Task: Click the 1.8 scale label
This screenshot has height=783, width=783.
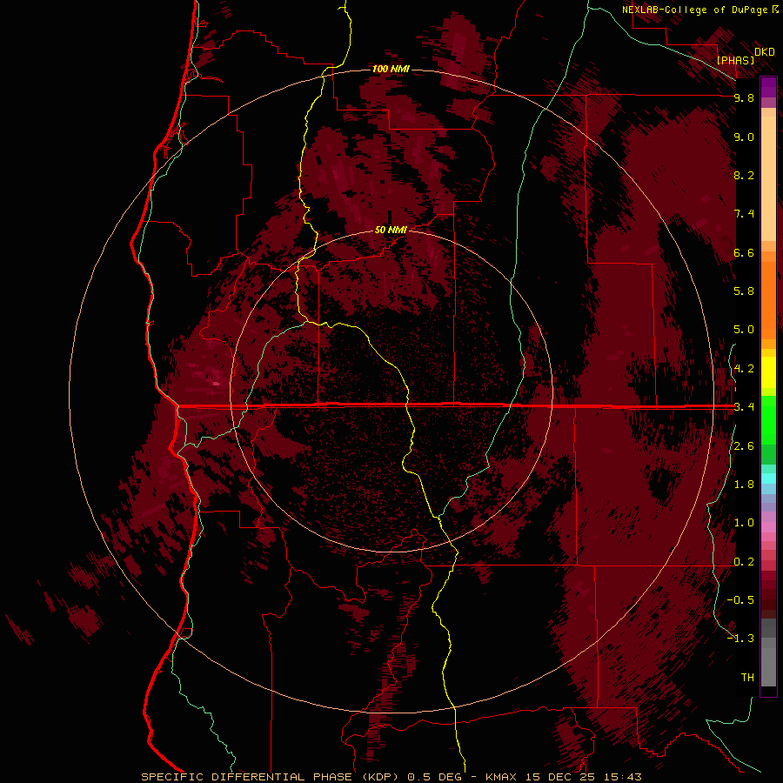Action: (x=744, y=485)
